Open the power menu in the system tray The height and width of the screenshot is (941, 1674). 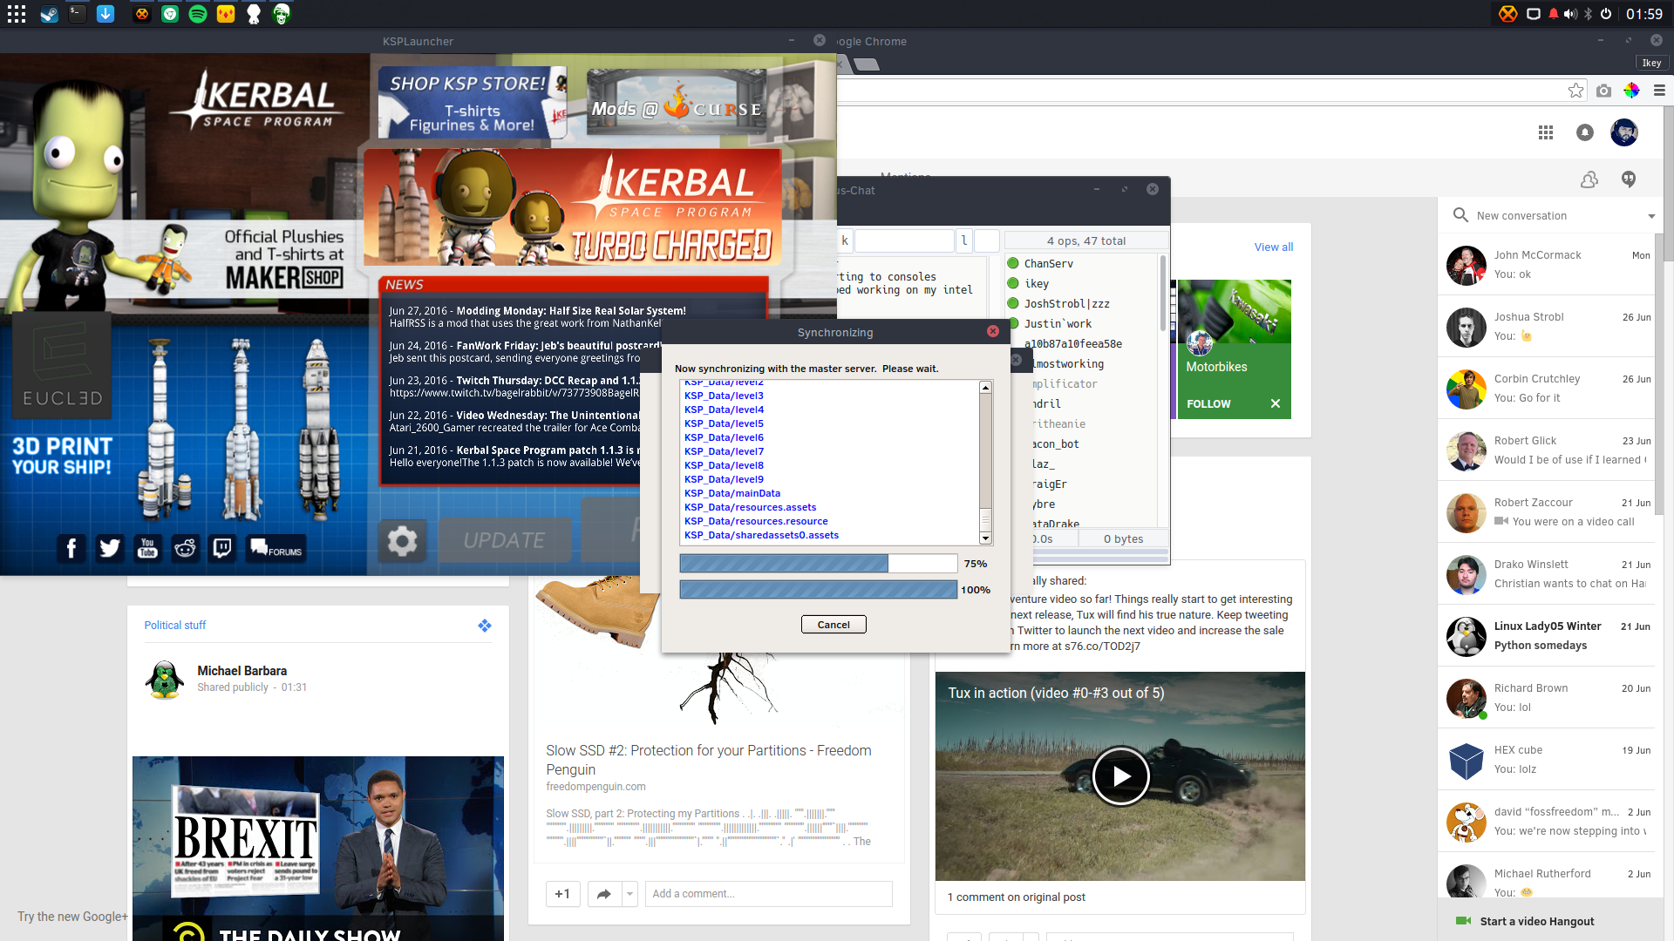click(x=1606, y=14)
